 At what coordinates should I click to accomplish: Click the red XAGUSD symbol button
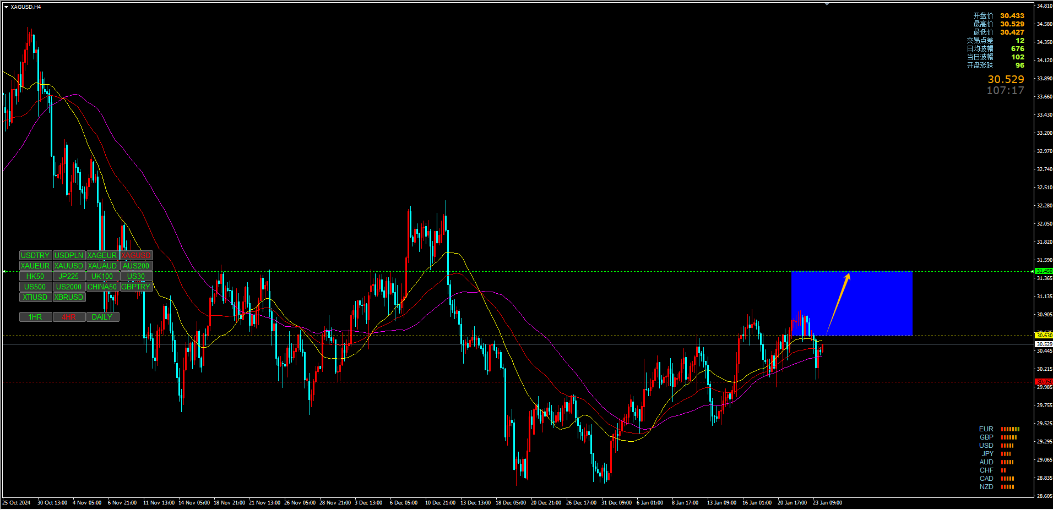pos(136,255)
